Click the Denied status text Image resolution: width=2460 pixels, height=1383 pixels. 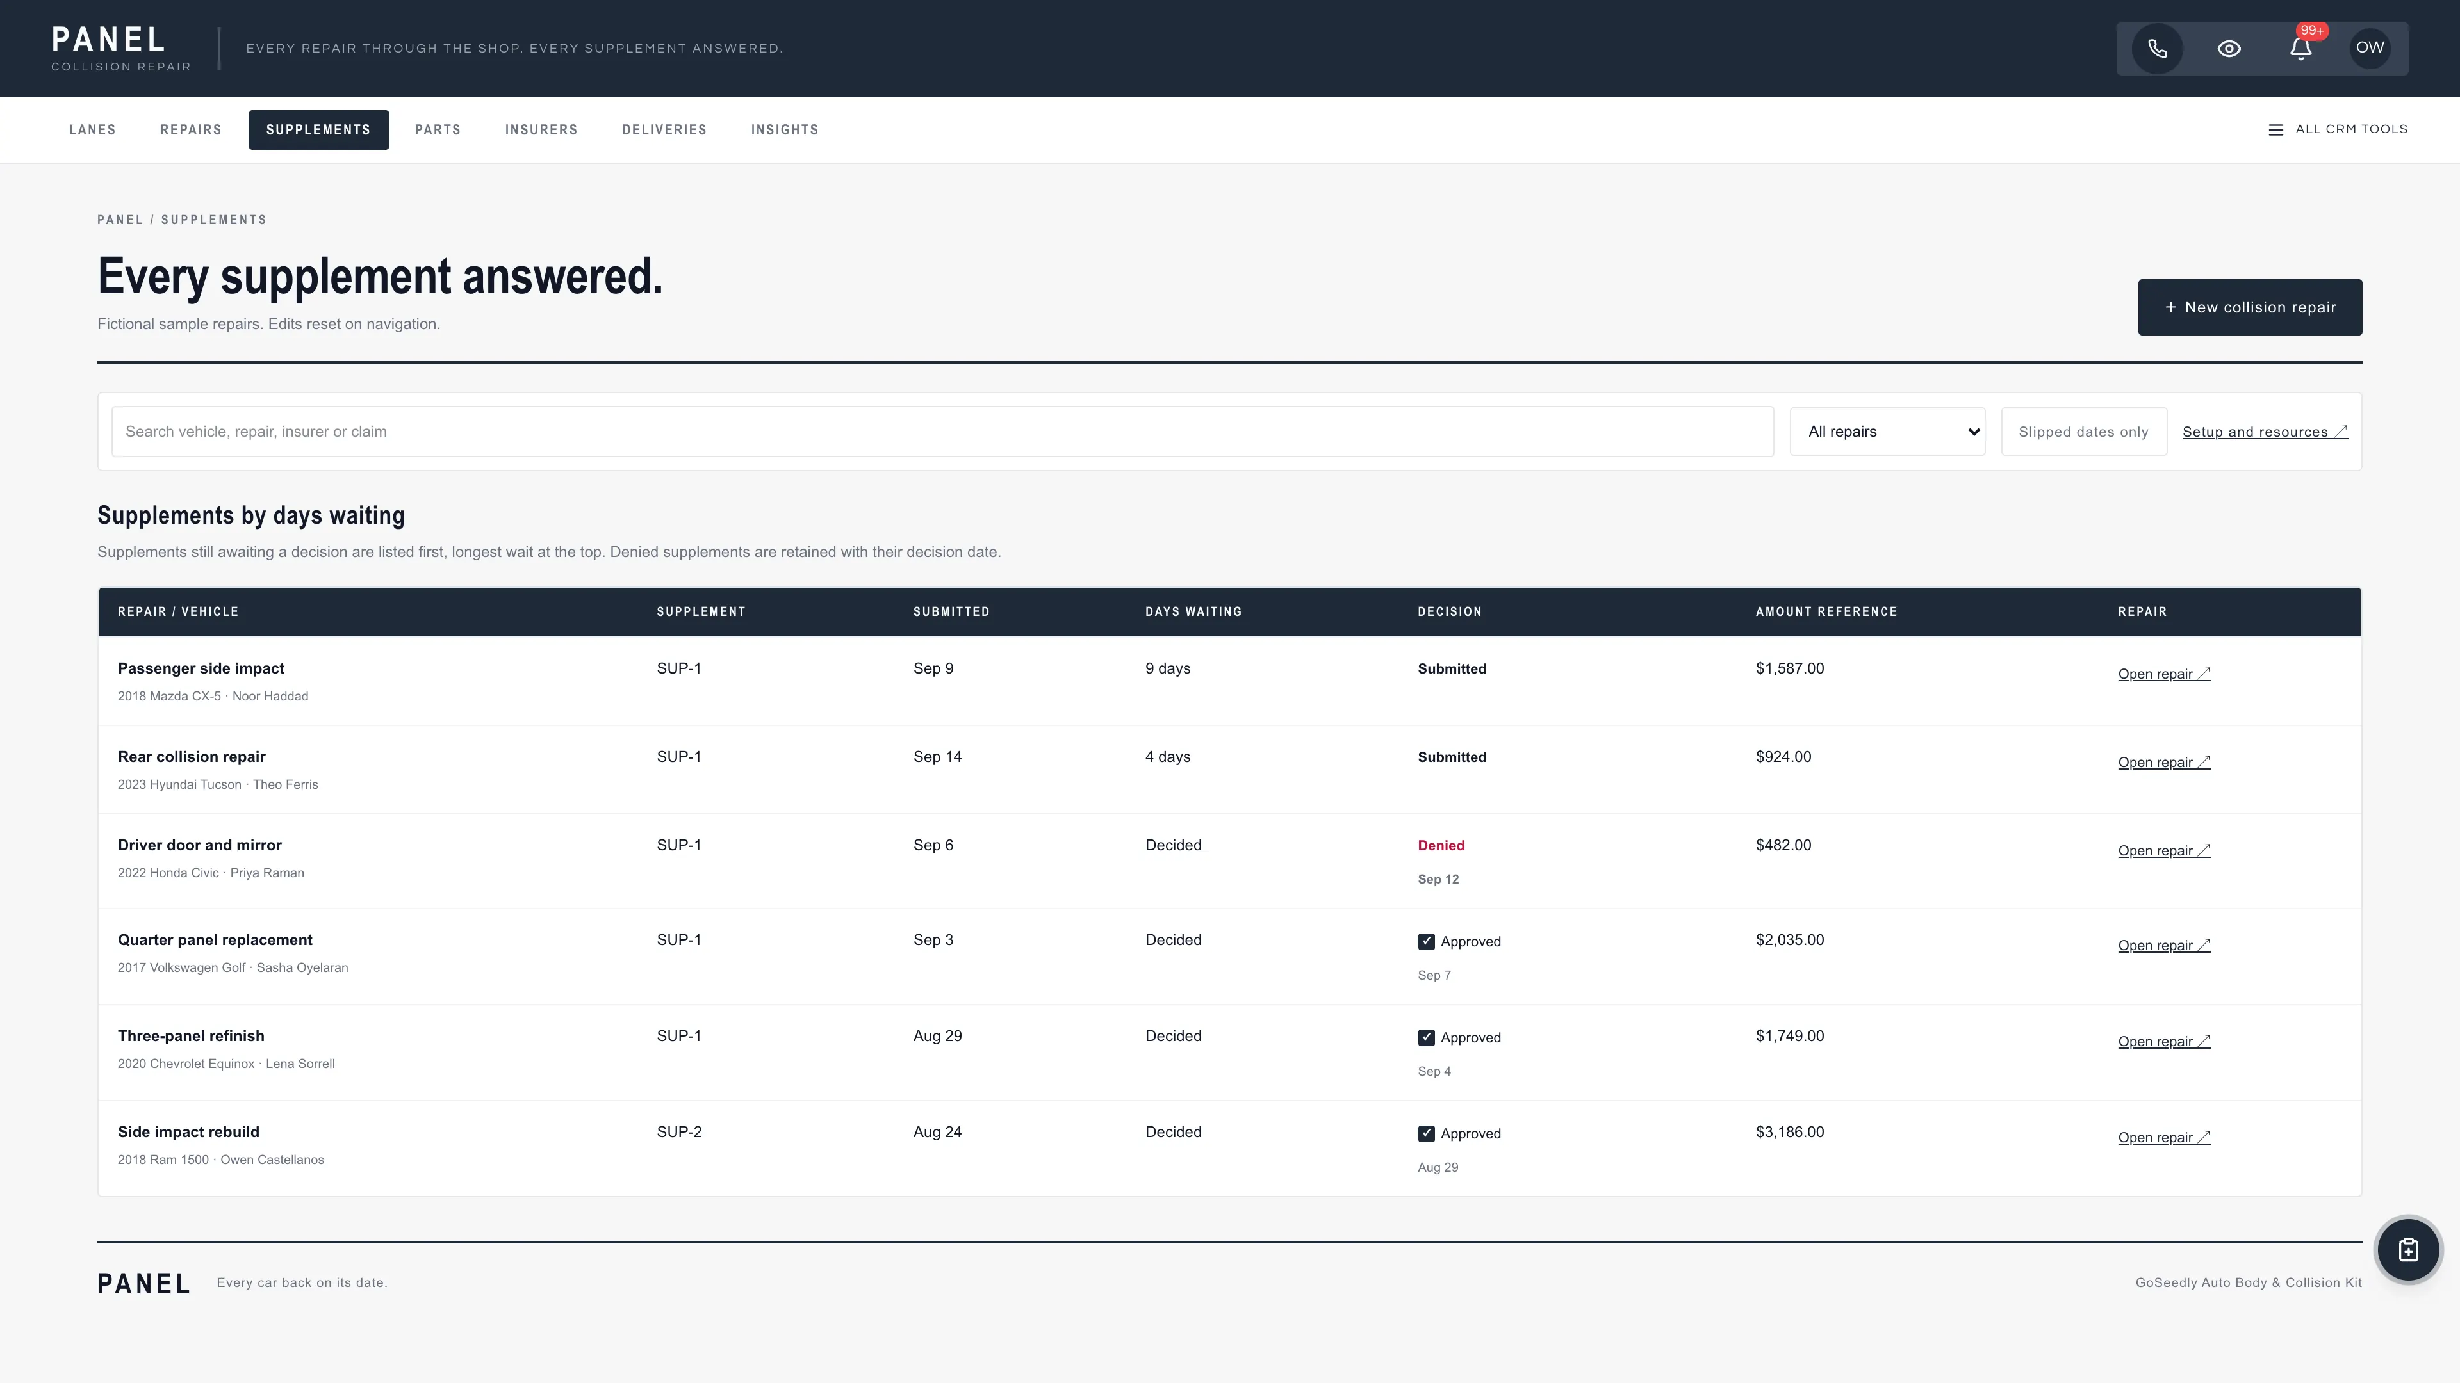[1441, 846]
